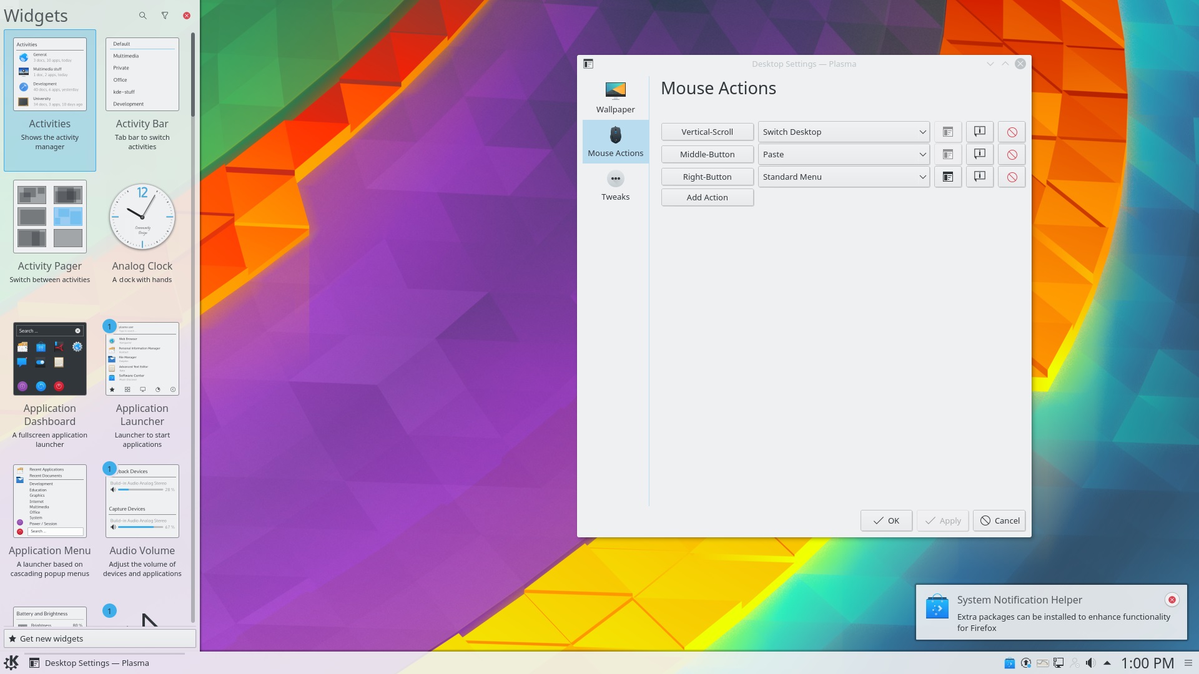The width and height of the screenshot is (1199, 674).
Task: Show About info for Middle-Button plugin
Action: pyautogui.click(x=979, y=154)
